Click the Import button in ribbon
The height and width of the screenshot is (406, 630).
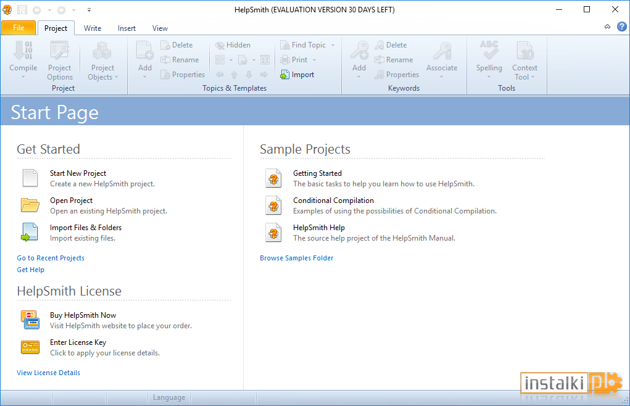pyautogui.click(x=297, y=75)
